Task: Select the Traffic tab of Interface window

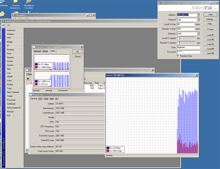Action: tap(52, 51)
